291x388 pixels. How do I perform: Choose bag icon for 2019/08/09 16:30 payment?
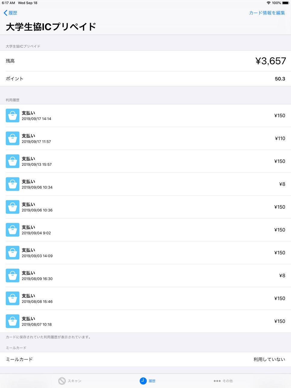13,276
